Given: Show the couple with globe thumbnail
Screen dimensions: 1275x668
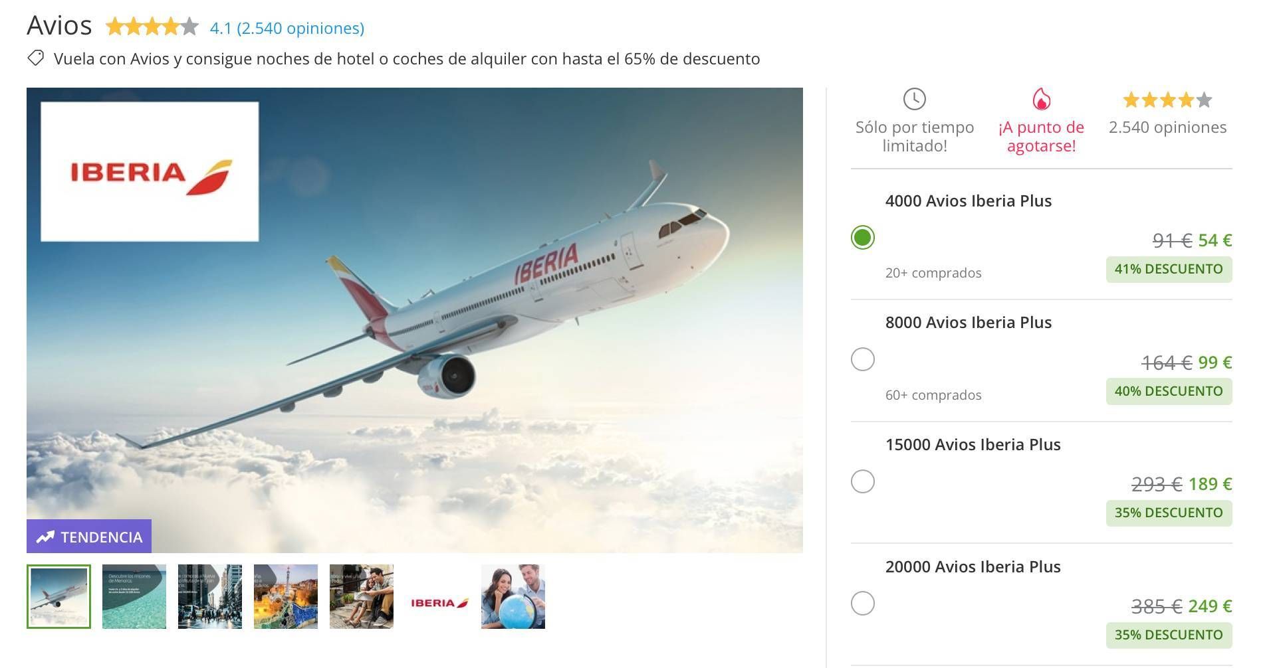Looking at the screenshot, I should click(x=513, y=596).
